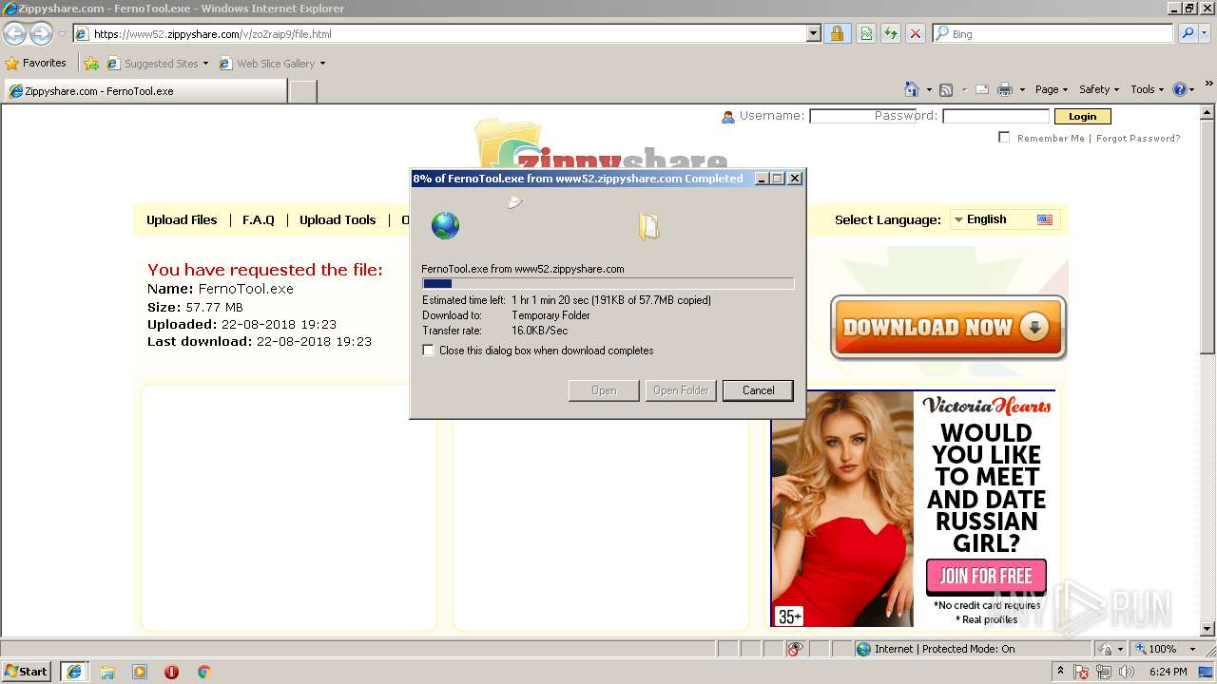The height and width of the screenshot is (684, 1217).
Task: Click the command bar overflow chevron
Action: click(x=1209, y=84)
